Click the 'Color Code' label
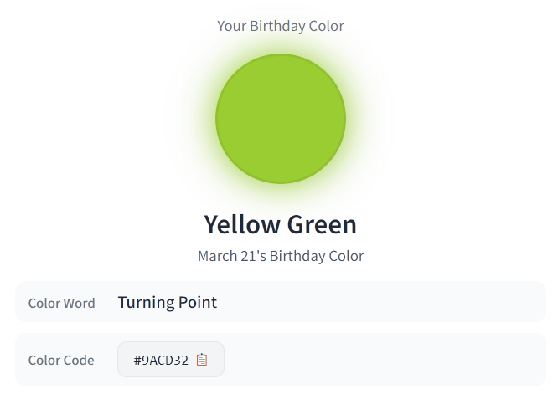 61,361
